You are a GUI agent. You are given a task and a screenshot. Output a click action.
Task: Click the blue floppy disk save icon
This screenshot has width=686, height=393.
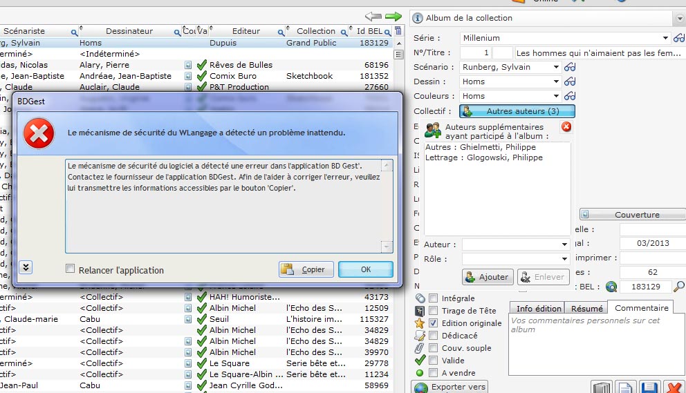(648, 387)
